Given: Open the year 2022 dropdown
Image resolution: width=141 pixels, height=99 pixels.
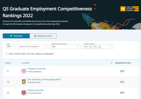Looking at the screenshot, I should (x=11, y=46).
